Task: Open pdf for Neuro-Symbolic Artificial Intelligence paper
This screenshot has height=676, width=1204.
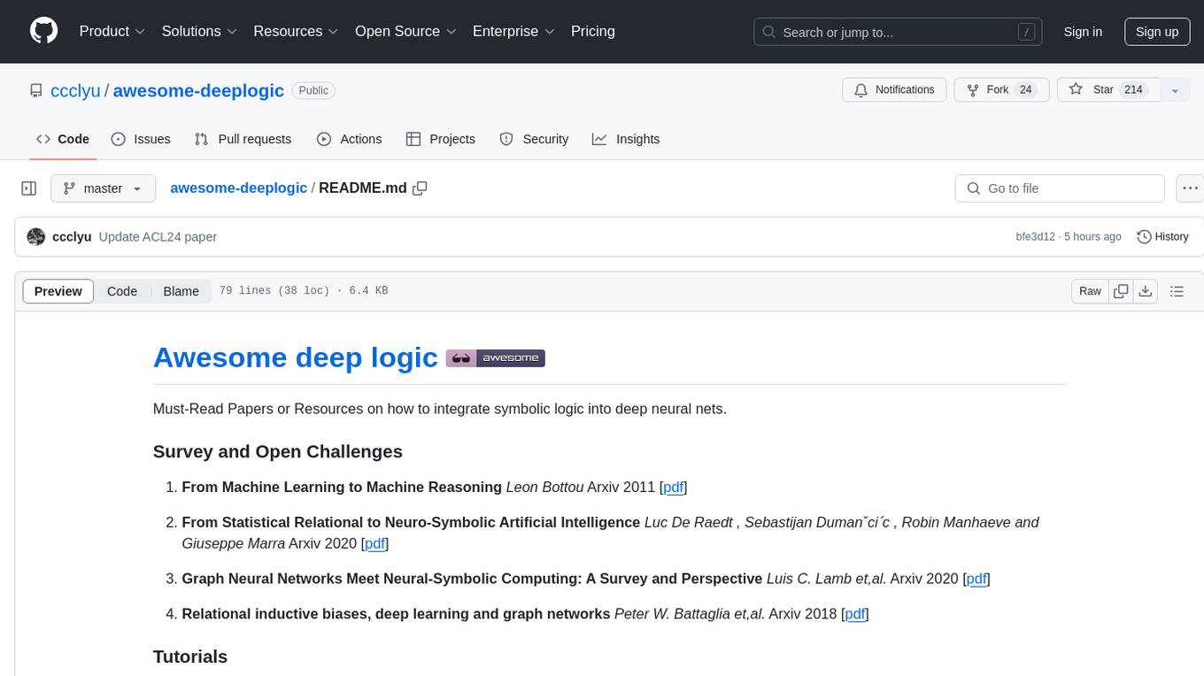Action: (x=375, y=543)
